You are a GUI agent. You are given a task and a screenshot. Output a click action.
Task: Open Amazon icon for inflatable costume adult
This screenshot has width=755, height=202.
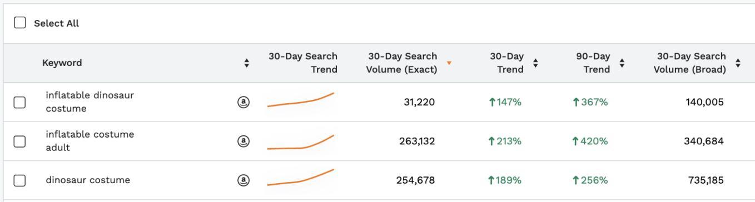[244, 141]
